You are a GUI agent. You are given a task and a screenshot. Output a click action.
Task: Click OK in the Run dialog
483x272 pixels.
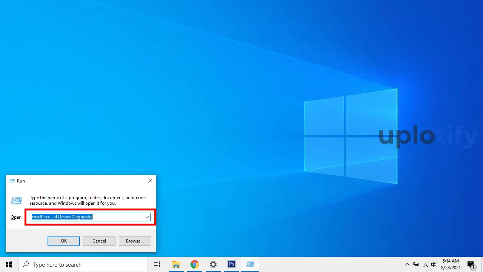[x=64, y=241]
